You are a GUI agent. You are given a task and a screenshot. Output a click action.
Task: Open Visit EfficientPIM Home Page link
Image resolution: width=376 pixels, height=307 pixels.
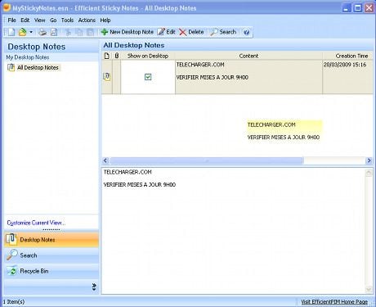tap(334, 301)
